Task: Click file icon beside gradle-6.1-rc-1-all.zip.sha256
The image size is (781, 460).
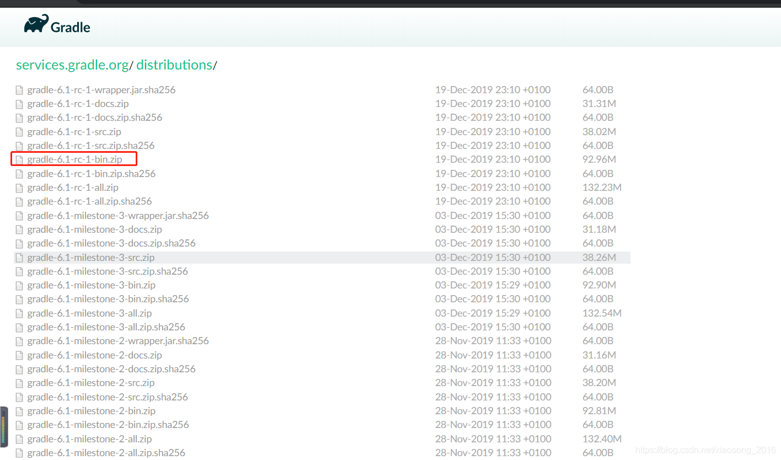Action: (x=19, y=201)
